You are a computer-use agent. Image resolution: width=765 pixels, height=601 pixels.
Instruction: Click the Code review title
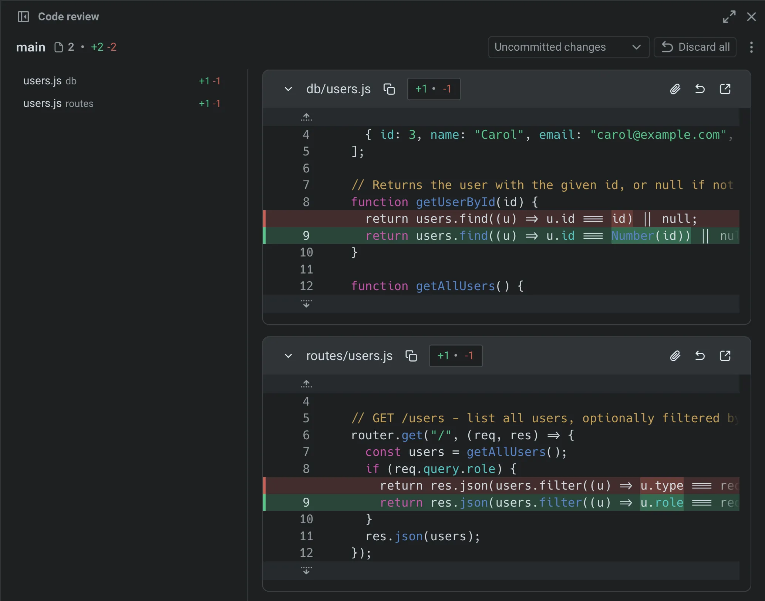(x=68, y=17)
